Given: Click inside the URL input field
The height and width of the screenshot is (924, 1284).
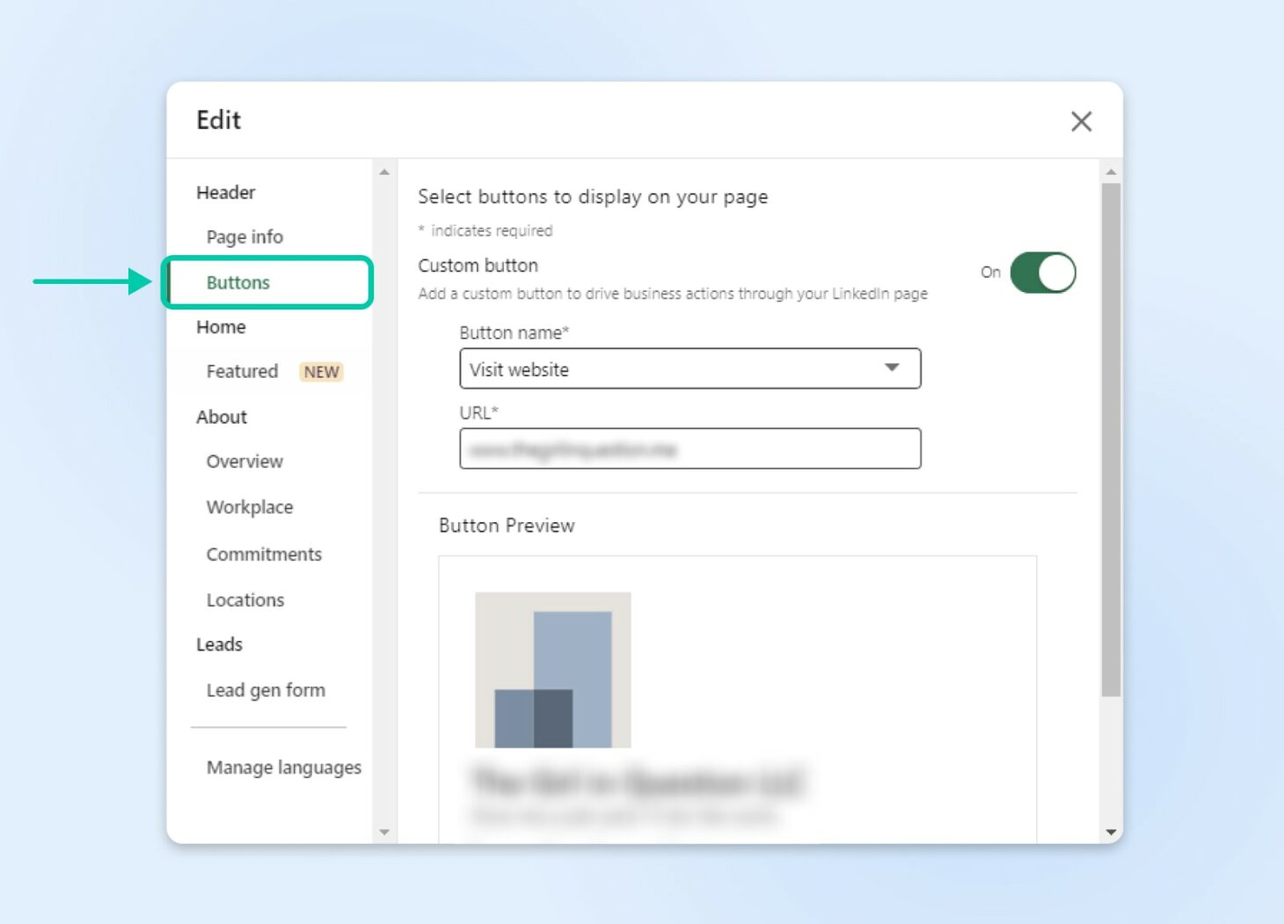Looking at the screenshot, I should pyautogui.click(x=689, y=448).
